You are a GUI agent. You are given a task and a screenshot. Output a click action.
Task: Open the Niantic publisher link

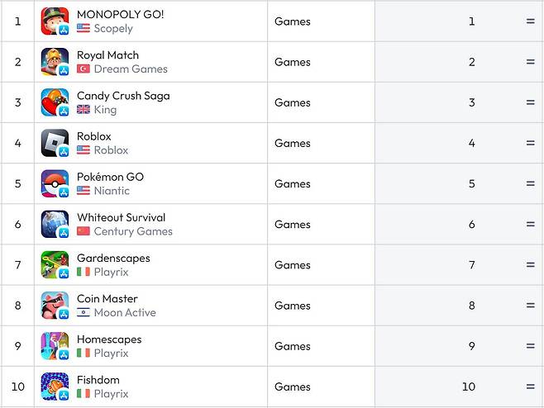tap(112, 190)
